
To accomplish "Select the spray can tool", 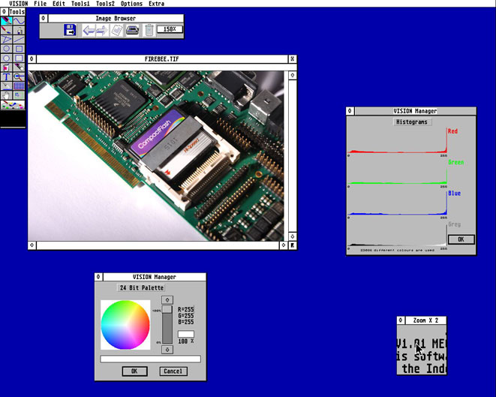I will (19, 30).
